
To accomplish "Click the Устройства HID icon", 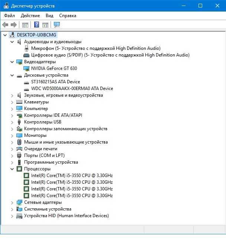I will click(x=19, y=216).
